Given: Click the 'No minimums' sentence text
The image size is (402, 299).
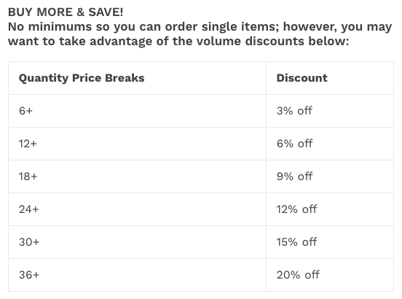Looking at the screenshot, I should (200, 27).
